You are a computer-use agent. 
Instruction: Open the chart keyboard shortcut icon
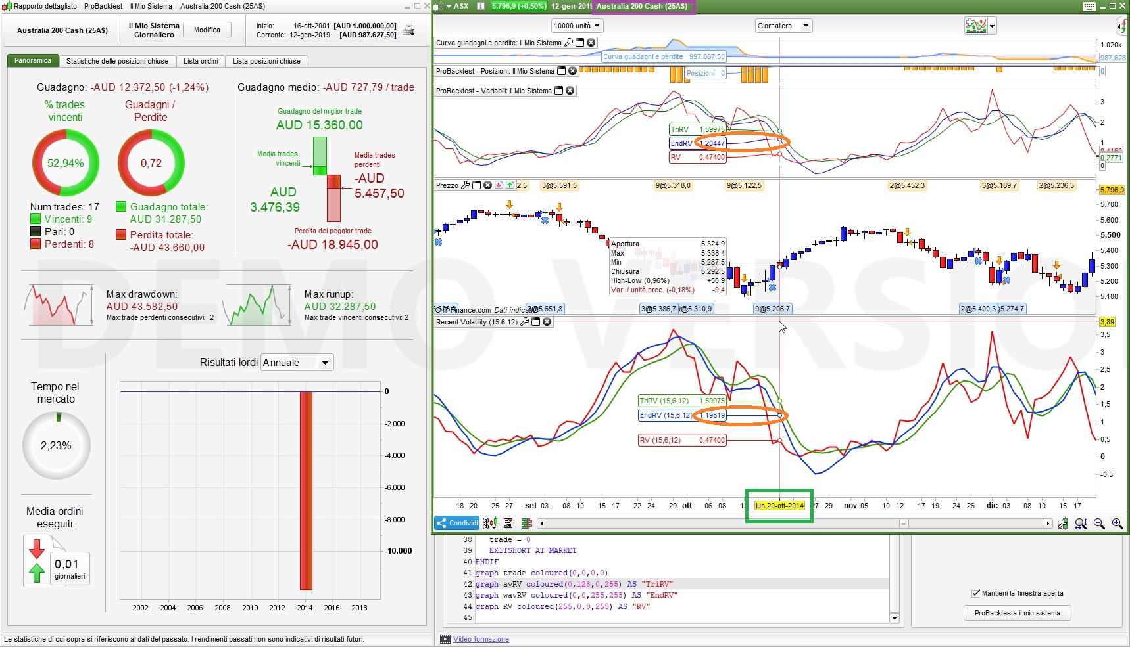point(1089,6)
